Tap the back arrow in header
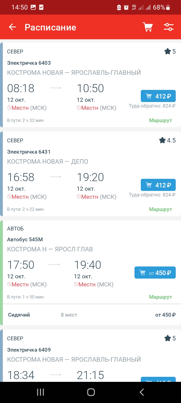 pos(12,27)
